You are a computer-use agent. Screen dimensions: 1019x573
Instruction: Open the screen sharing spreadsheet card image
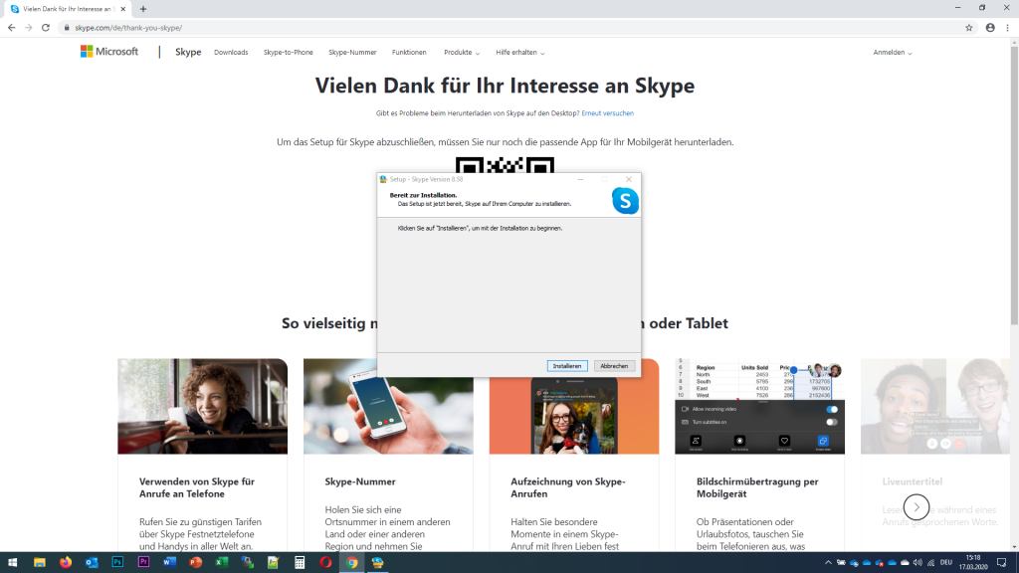click(x=759, y=406)
